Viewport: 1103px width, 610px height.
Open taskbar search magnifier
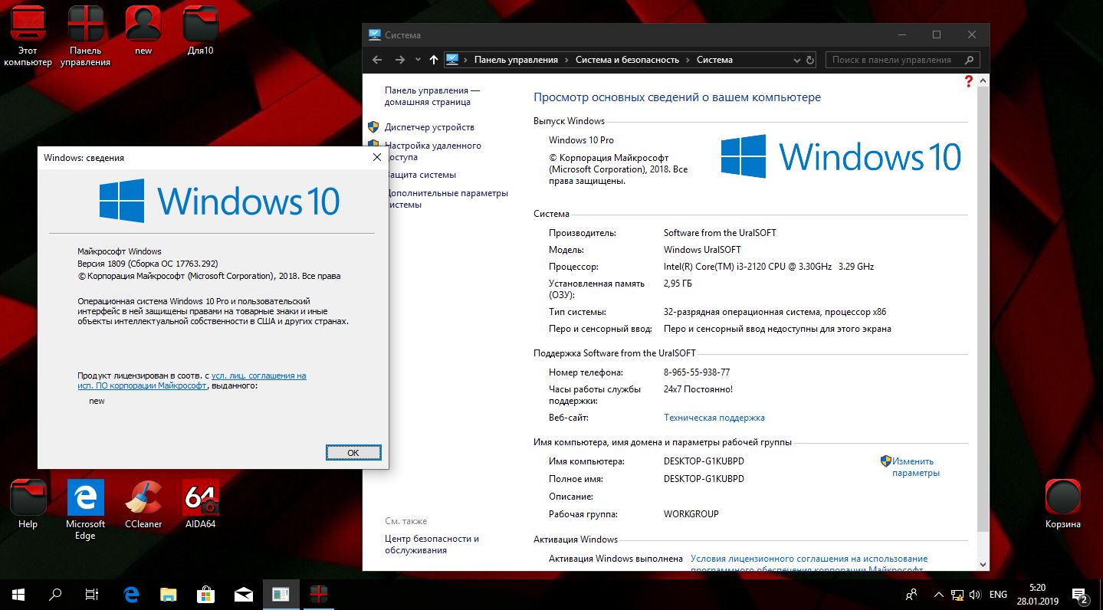click(x=55, y=594)
